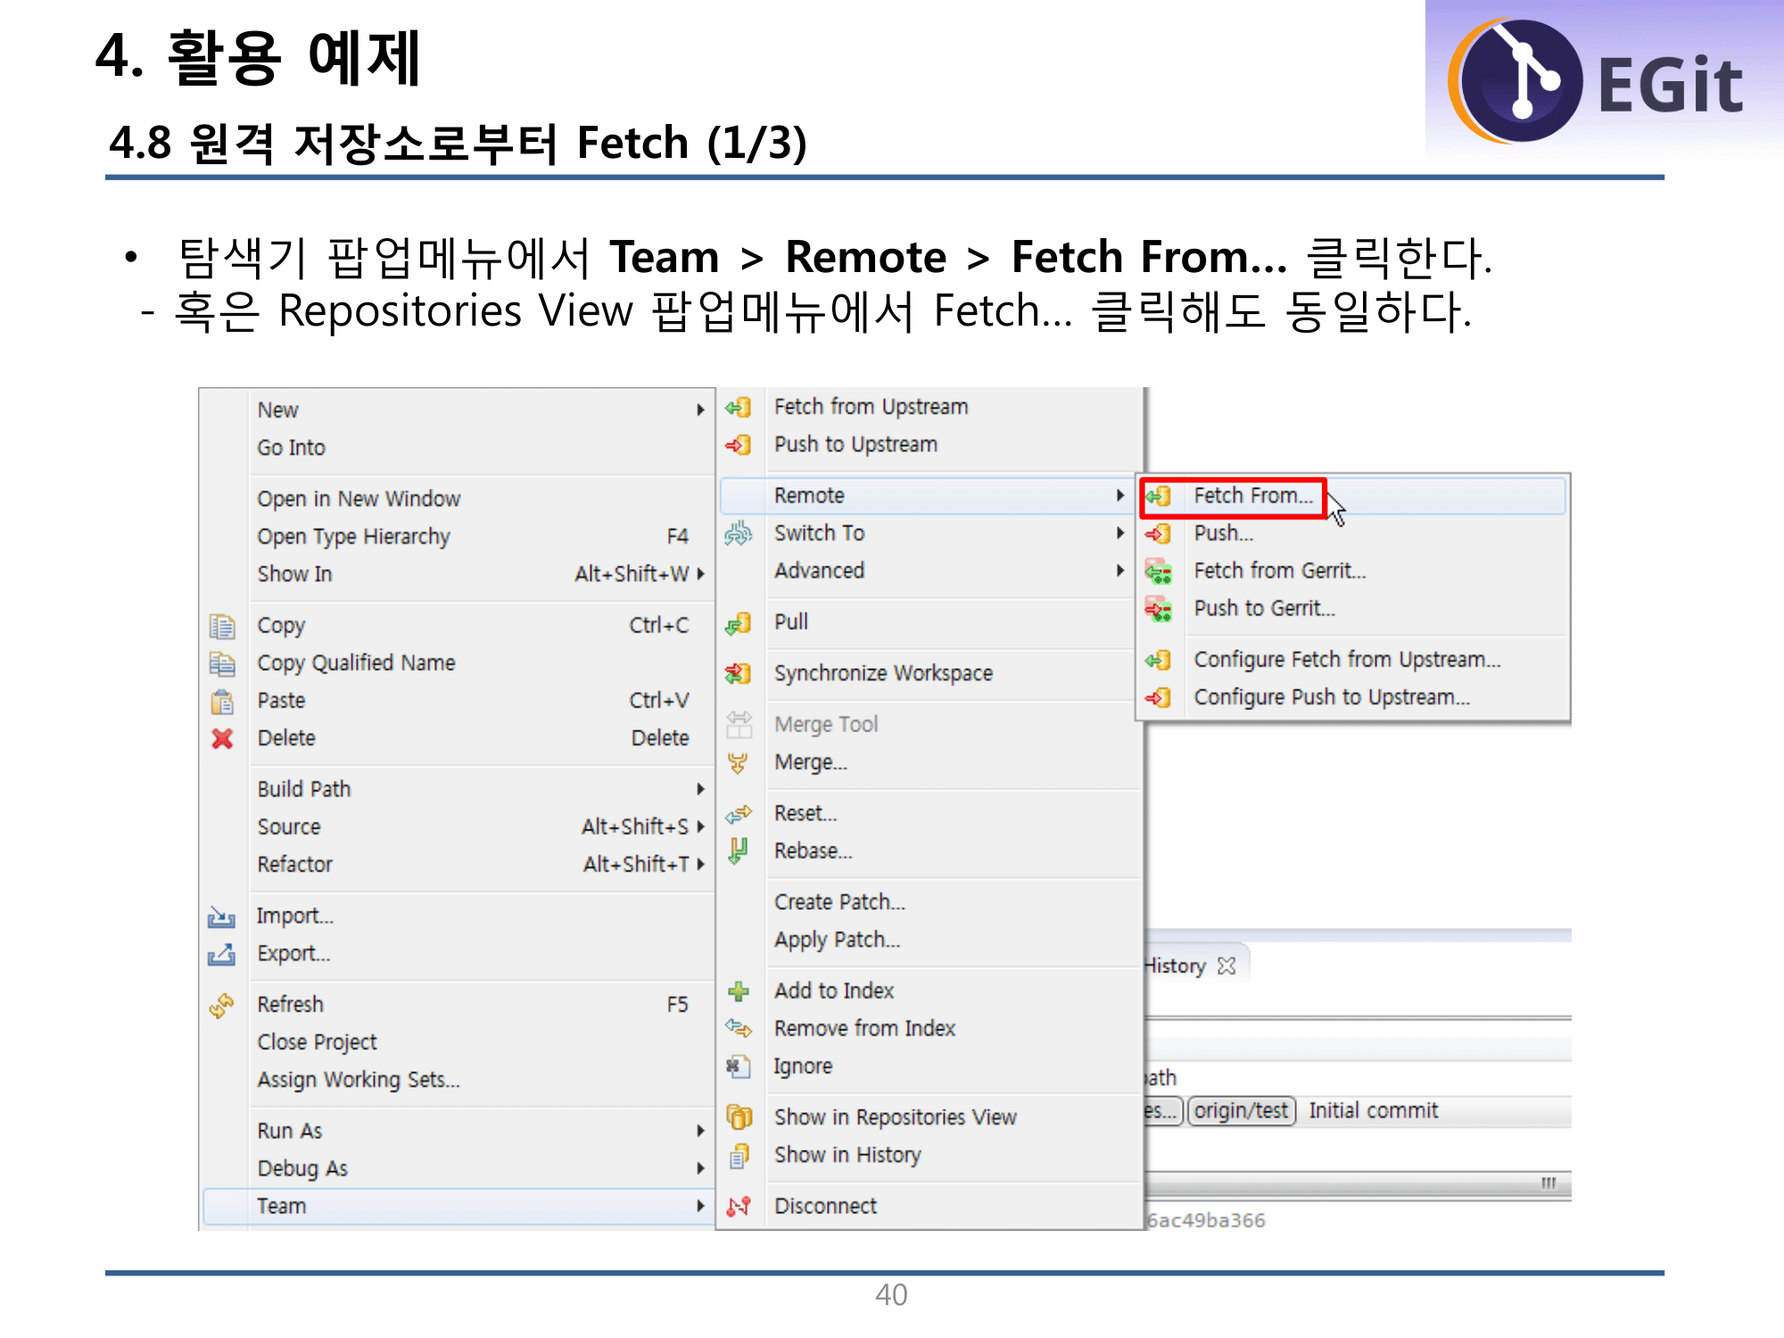Select Fetch From... menu entry
Image resolution: width=1784 pixels, height=1338 pixels.
coord(1252,496)
